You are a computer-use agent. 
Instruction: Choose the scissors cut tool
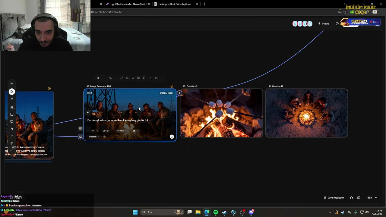point(12,107)
